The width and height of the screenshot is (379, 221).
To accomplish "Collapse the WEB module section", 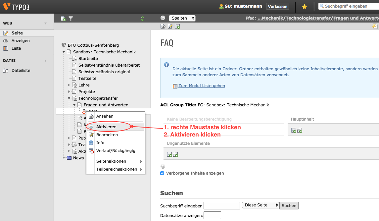I will pos(45,24).
